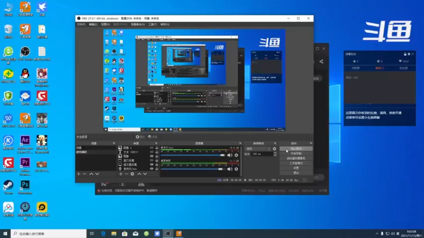This screenshot has width=424, height=238.
Task: Move selected scene down with arrow
Action: [97, 174]
